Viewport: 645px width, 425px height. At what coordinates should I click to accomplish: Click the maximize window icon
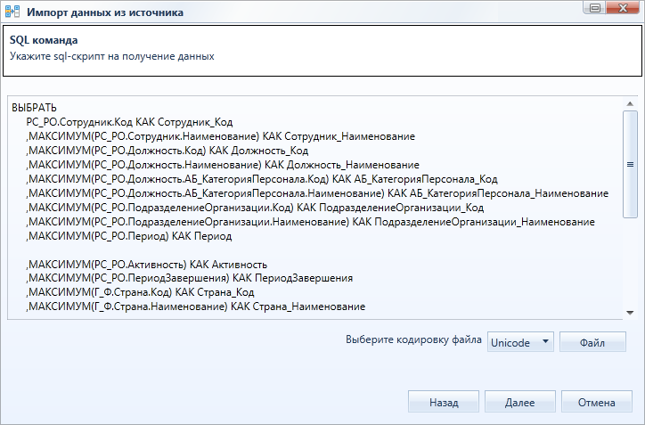(595, 8)
